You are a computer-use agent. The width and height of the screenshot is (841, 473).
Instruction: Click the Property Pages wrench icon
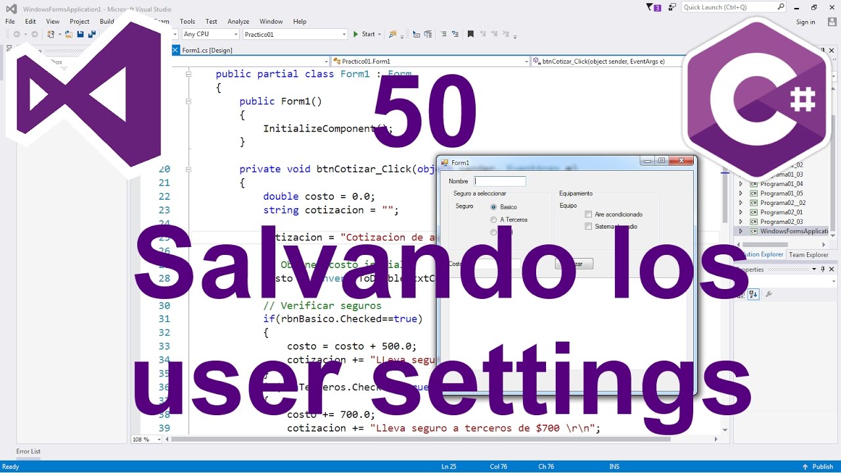769,294
